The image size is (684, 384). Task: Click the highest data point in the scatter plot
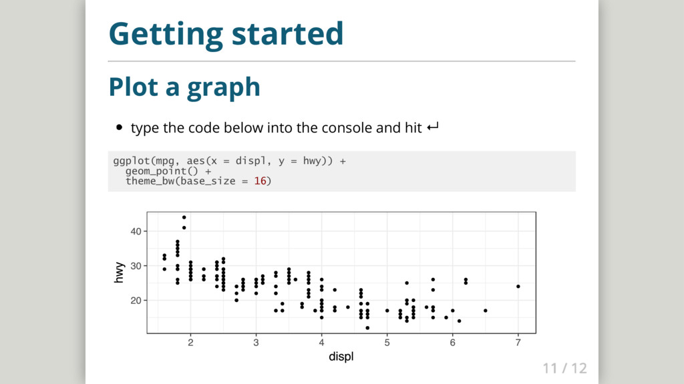pos(184,217)
